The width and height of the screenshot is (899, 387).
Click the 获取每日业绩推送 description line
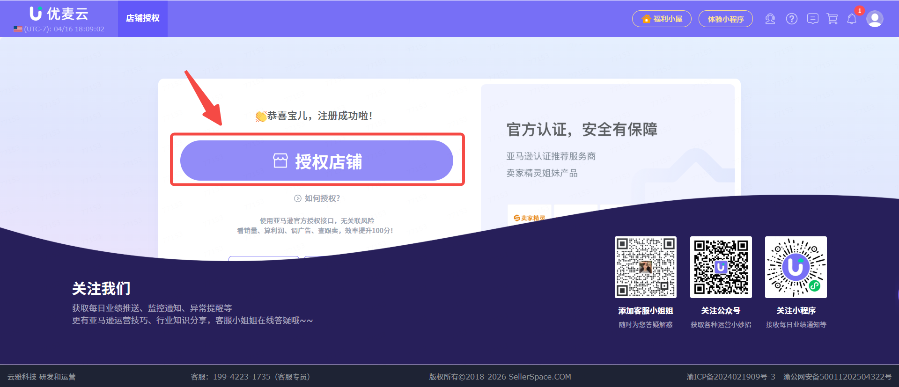[152, 308]
